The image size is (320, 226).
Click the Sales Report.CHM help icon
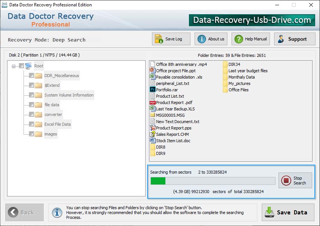pos(153,134)
